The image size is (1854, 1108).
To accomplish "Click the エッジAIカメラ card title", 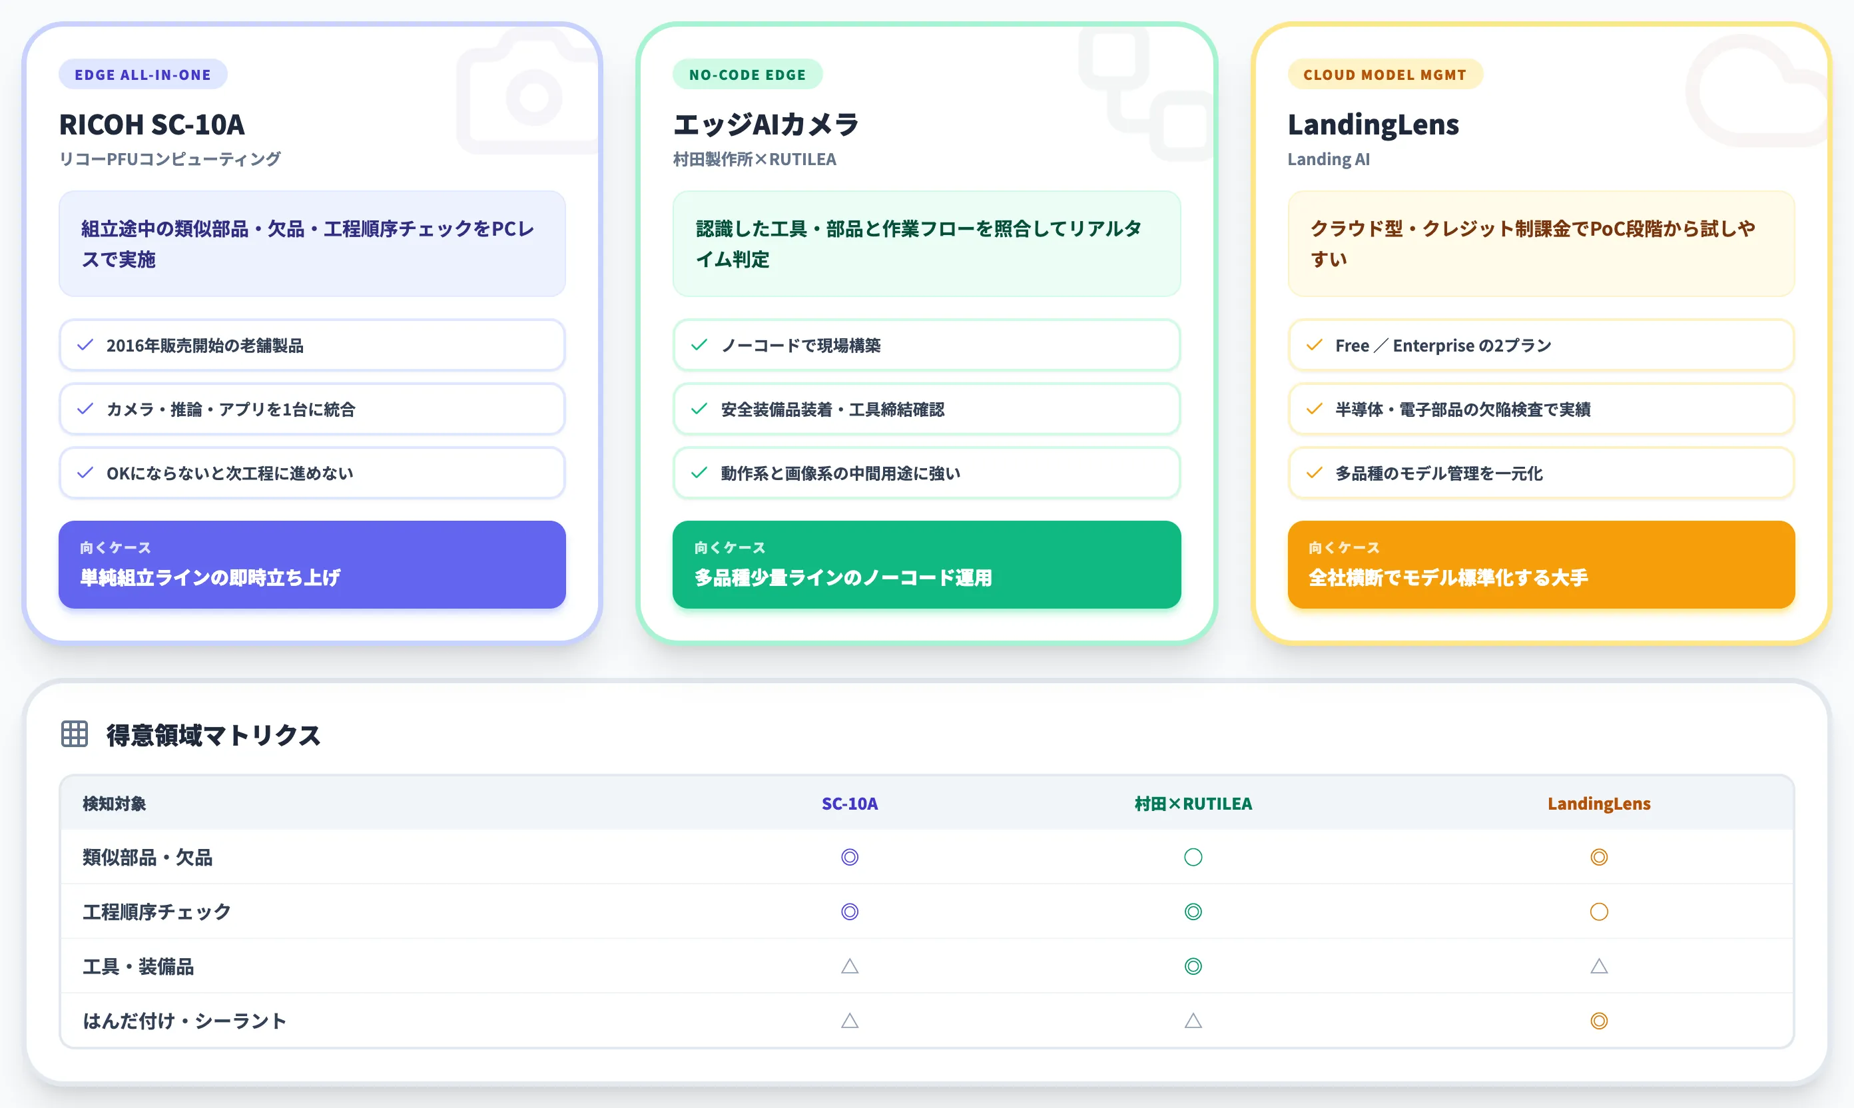I will click(766, 125).
